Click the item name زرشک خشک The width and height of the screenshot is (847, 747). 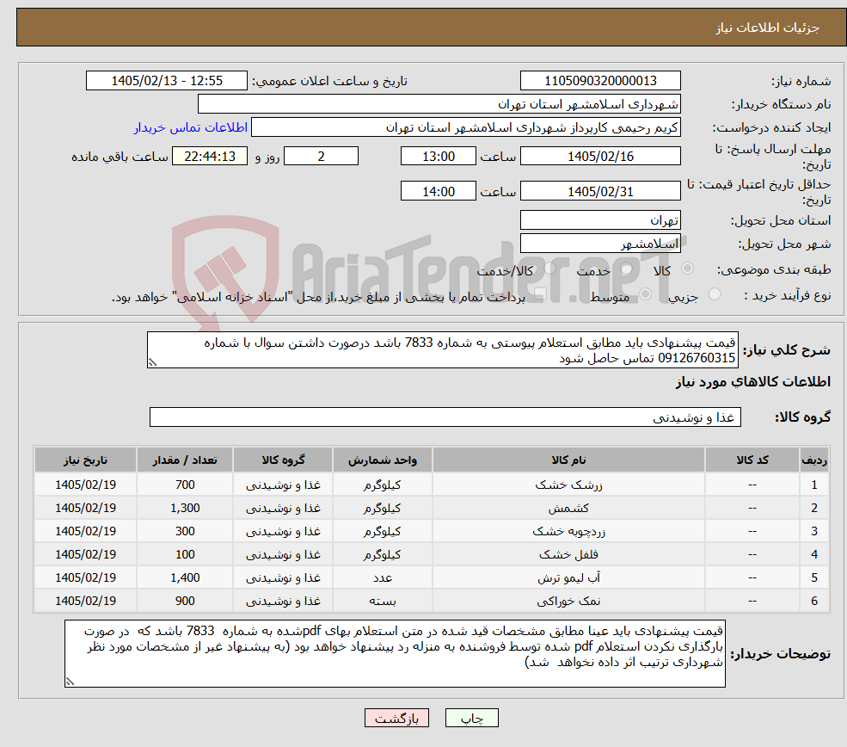(568, 485)
